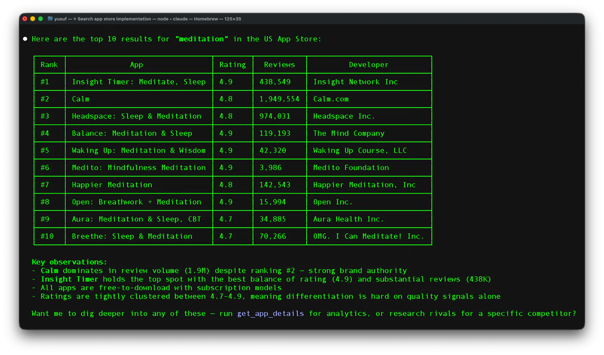Screen dimensions: 604x355
Task: Click the 'Developer' column header
Action: (x=368, y=65)
